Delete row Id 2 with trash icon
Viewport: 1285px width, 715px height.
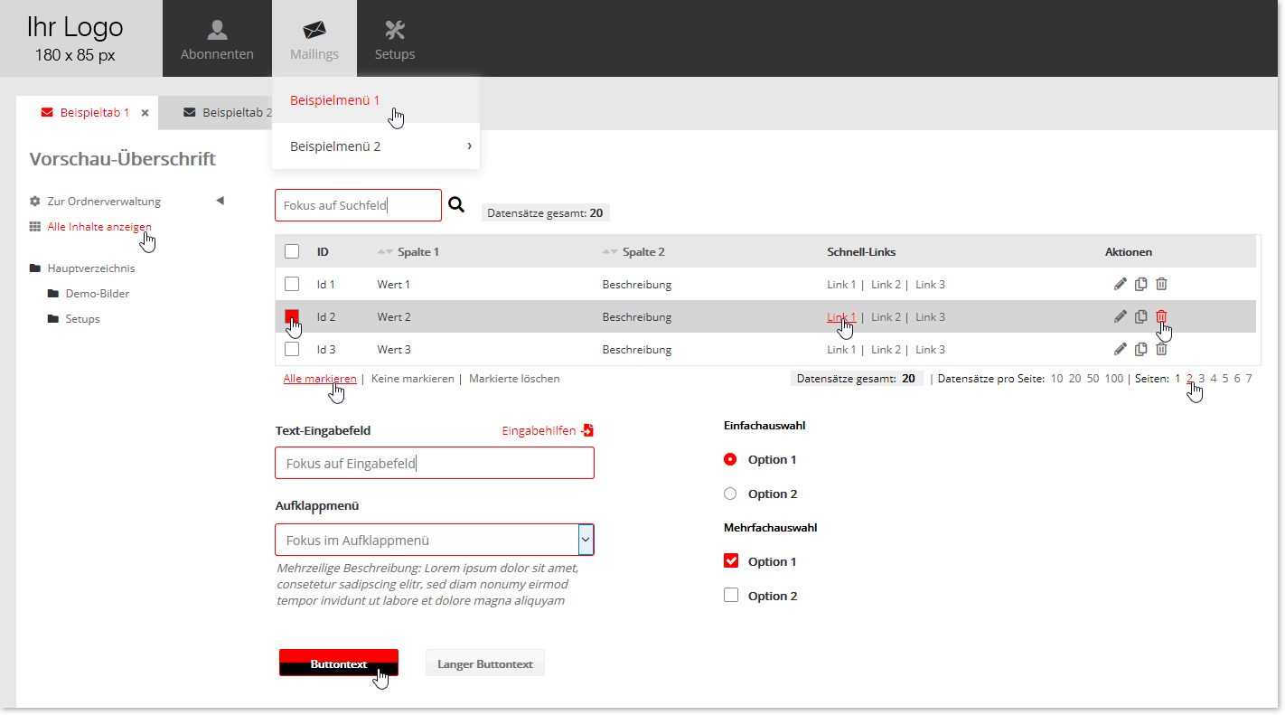click(x=1161, y=316)
